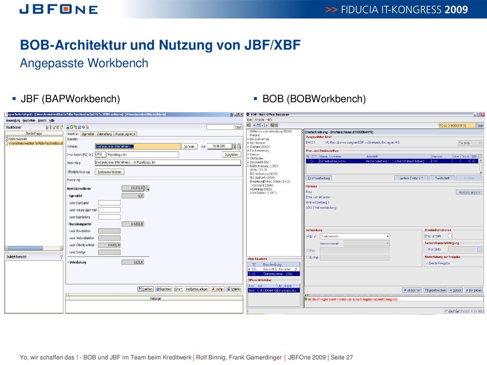Screen dimensions: 487x365
Task: Switch to the Eigenmittel tab
Action: pos(88,134)
